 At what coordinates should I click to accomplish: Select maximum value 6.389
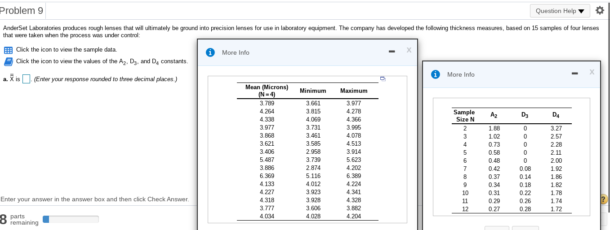tap(354, 176)
